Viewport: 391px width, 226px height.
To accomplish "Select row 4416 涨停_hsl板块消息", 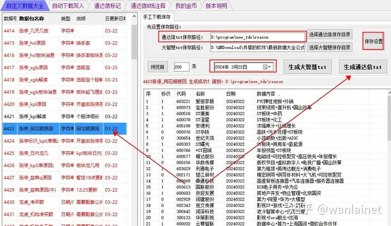I will (x=65, y=55).
